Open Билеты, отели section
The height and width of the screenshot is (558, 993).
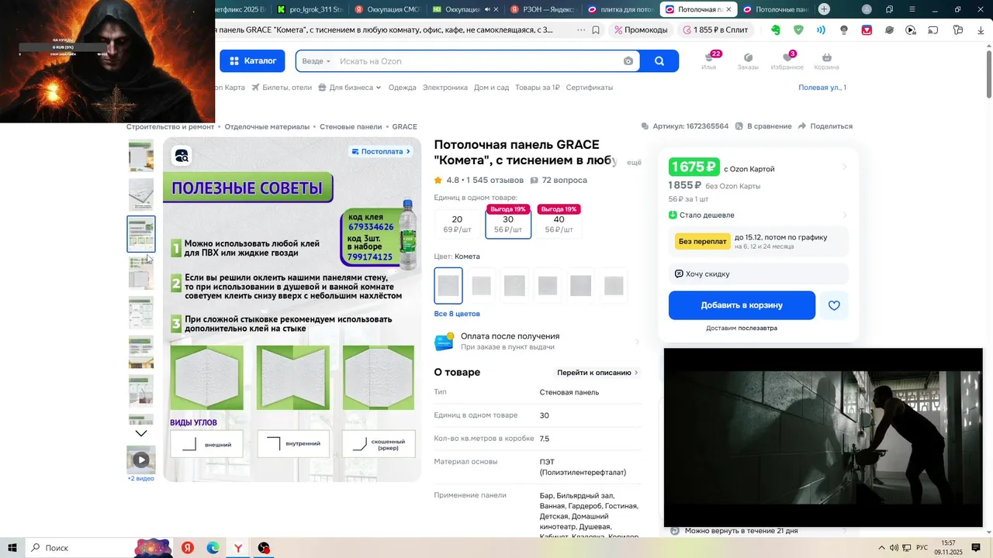pyautogui.click(x=282, y=88)
